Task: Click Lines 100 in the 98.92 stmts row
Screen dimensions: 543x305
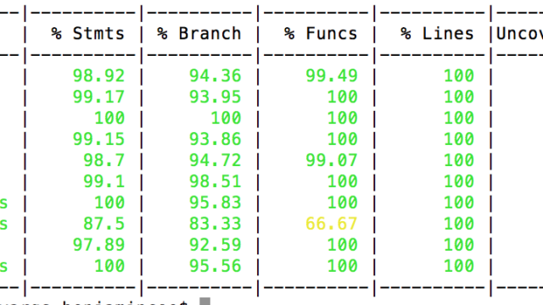Action: click(458, 75)
